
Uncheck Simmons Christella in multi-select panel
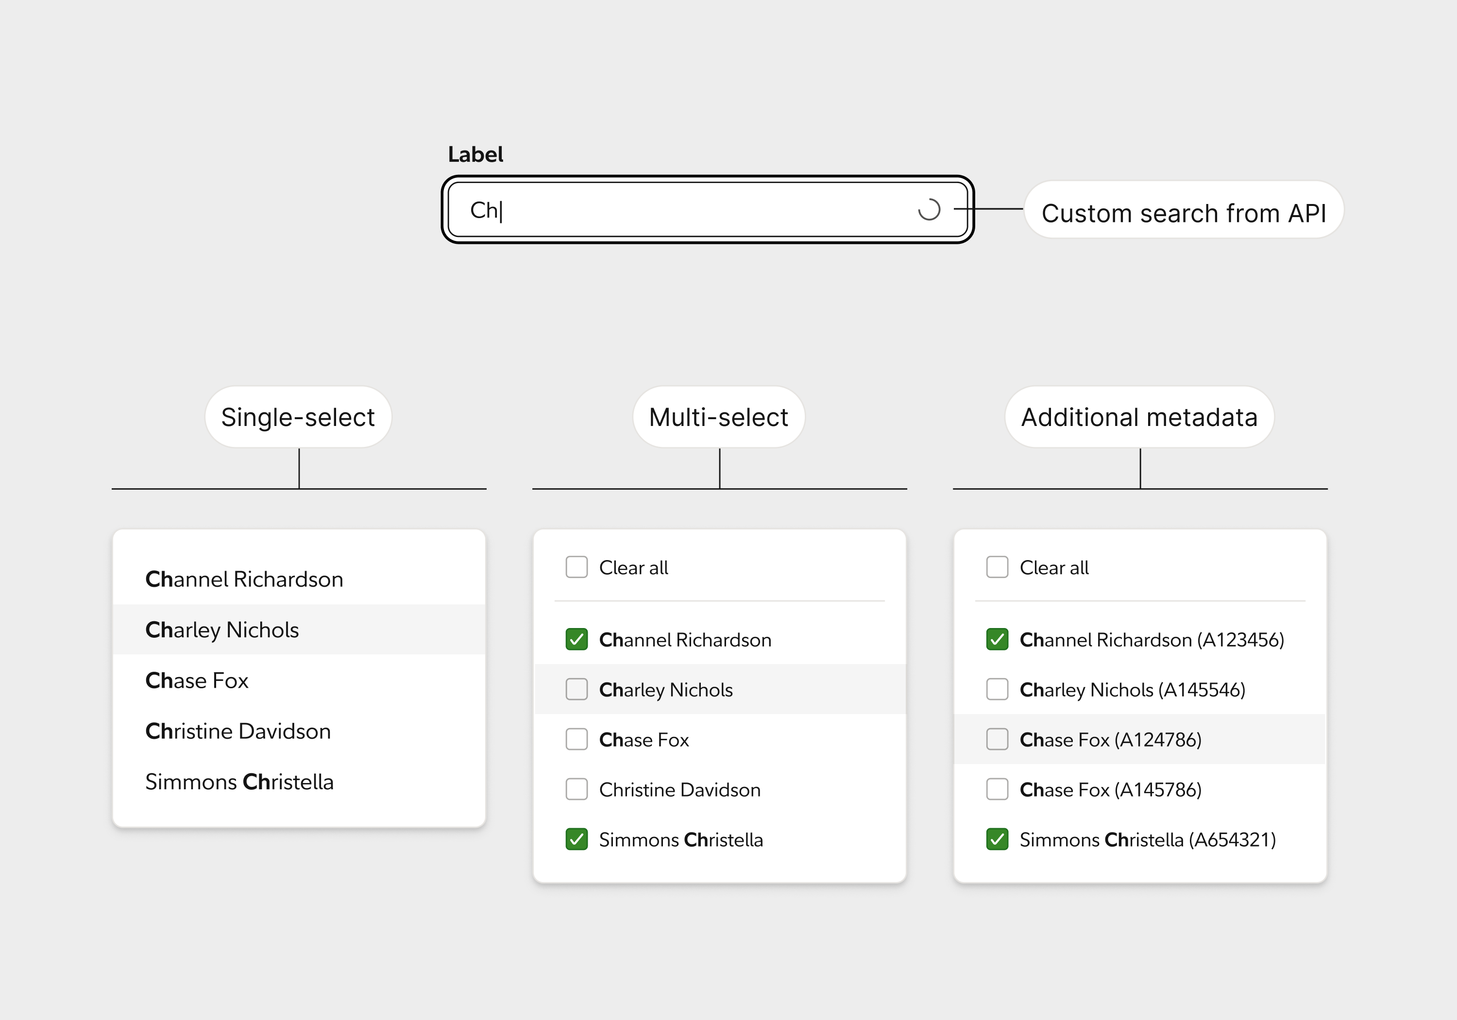[x=576, y=840]
